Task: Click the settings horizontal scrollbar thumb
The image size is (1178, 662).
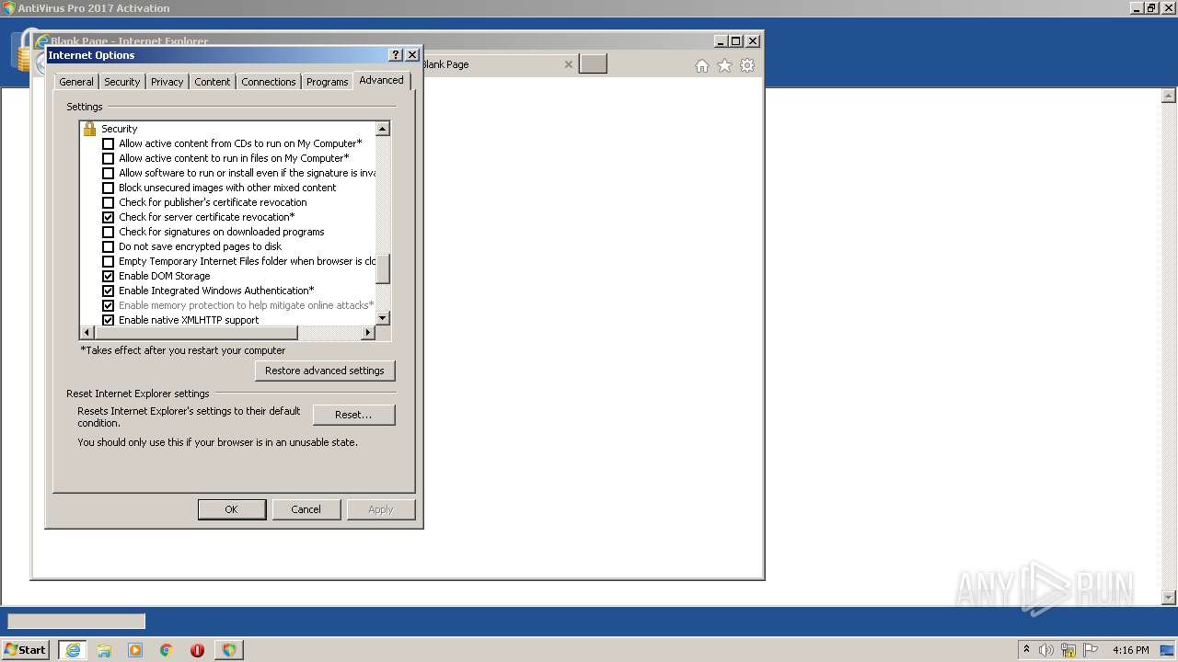Action: click(x=196, y=333)
